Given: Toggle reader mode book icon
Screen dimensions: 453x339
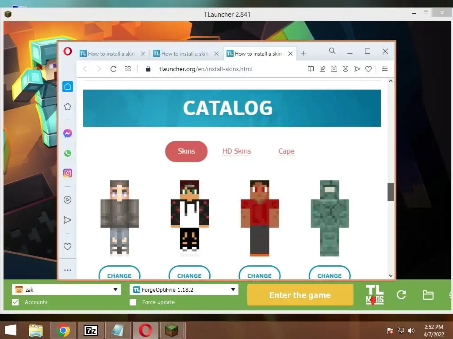Looking at the screenshot, I should tap(311, 69).
